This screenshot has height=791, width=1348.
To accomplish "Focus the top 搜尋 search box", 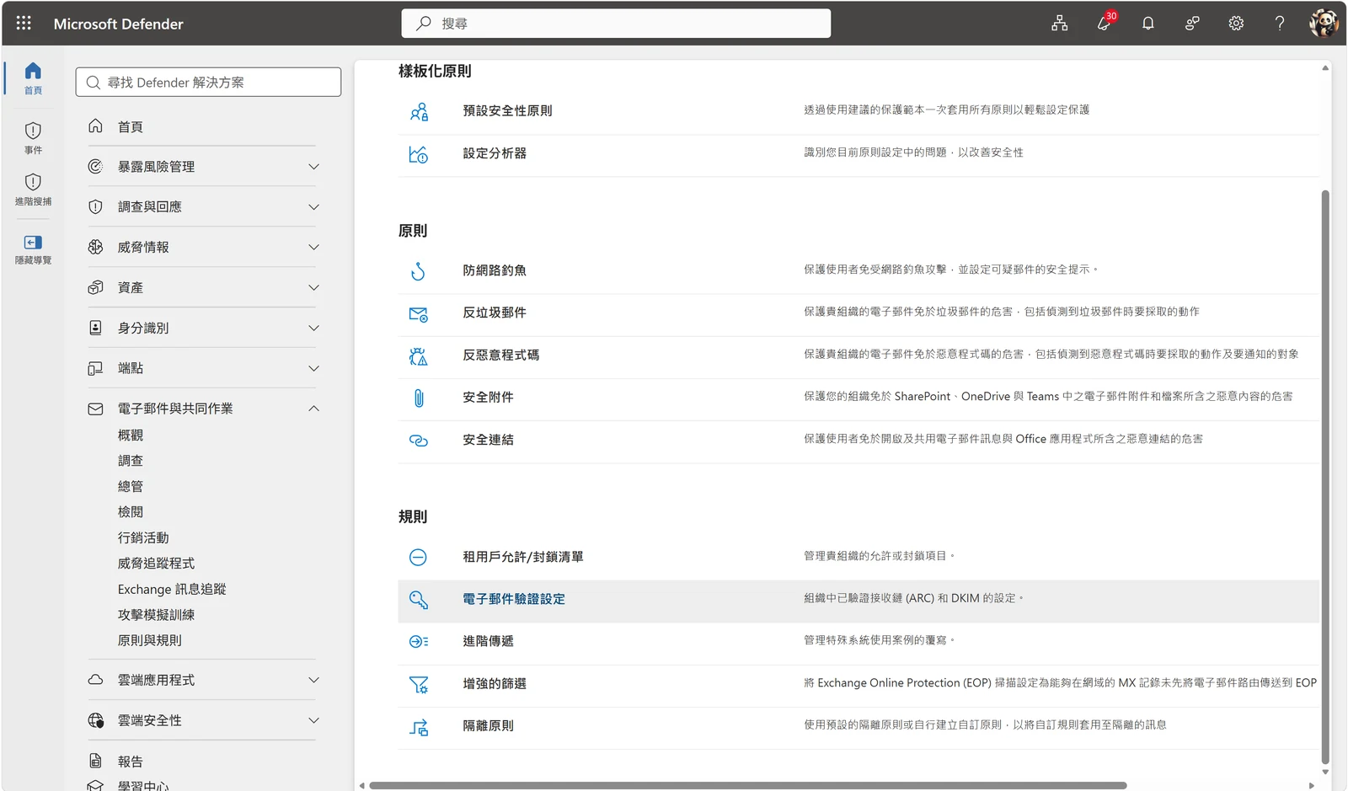I will click(x=616, y=24).
